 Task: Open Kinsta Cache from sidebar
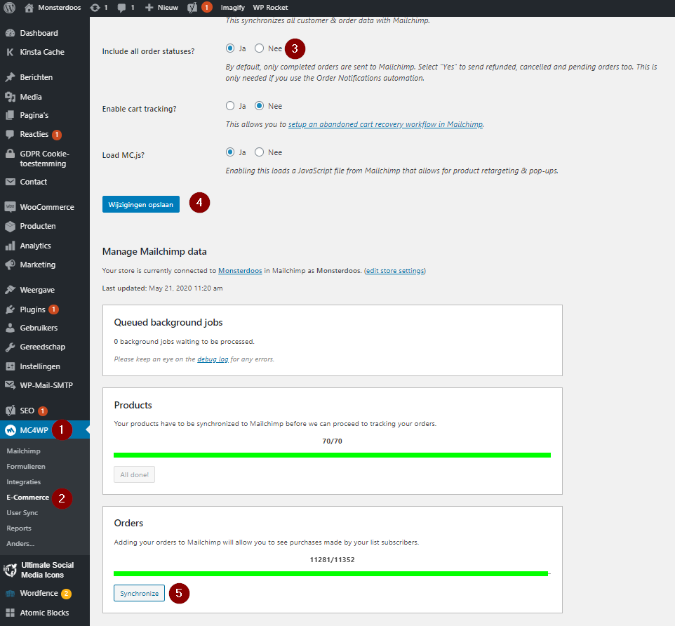pos(41,52)
